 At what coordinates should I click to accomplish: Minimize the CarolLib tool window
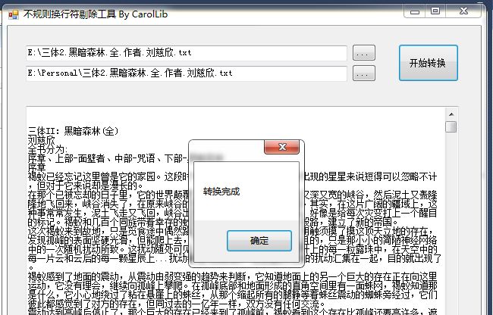pyautogui.click(x=415, y=11)
